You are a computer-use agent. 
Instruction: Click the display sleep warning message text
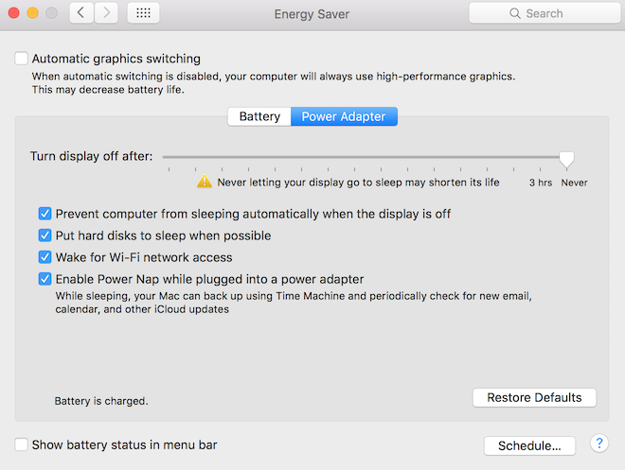point(358,183)
